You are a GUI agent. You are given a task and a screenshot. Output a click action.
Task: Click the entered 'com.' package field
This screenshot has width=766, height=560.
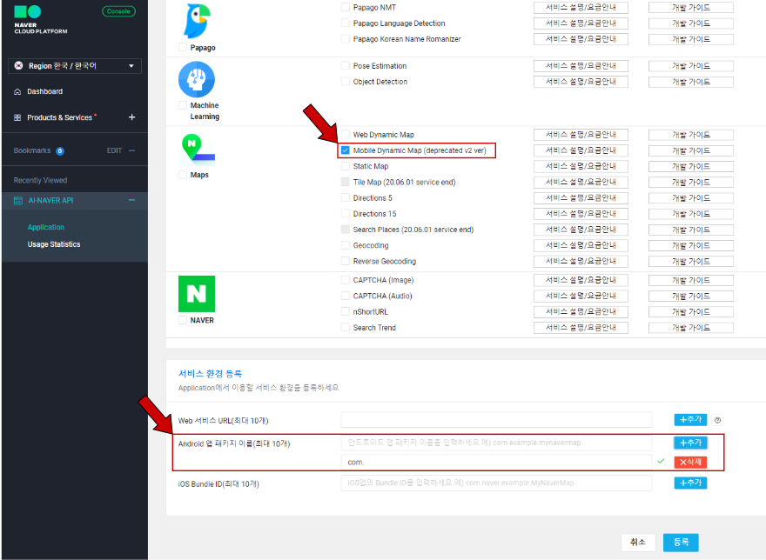tap(496, 462)
